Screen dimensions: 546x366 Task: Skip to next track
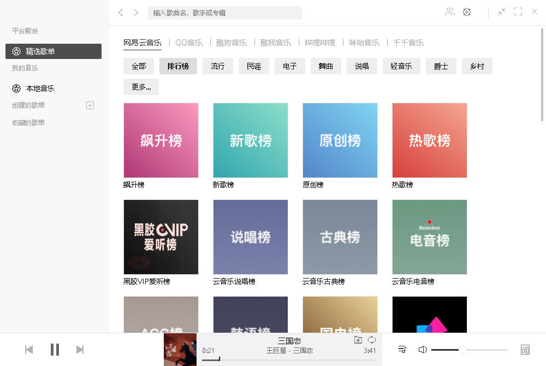[80, 350]
